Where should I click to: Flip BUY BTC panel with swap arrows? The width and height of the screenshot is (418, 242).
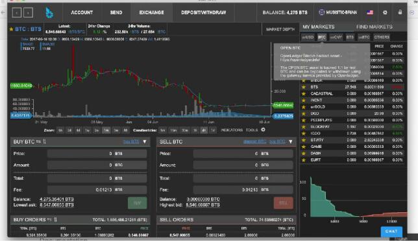38,141
